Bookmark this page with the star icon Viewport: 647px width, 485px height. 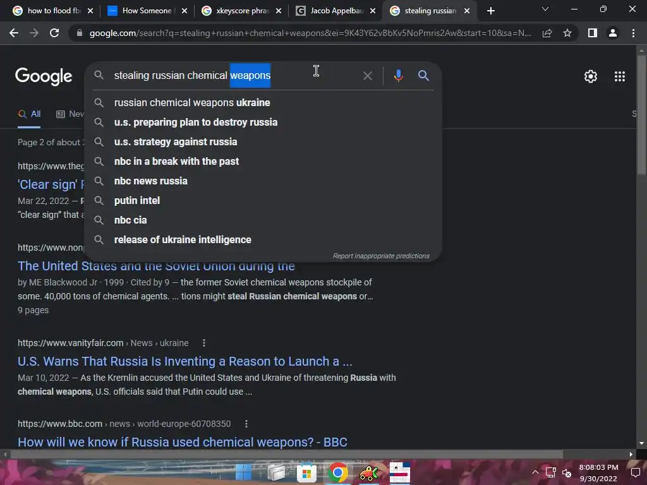click(567, 33)
